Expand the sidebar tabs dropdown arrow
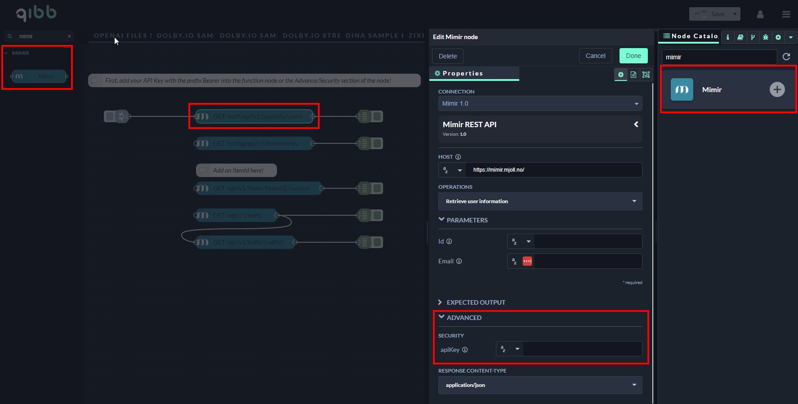 (x=791, y=37)
